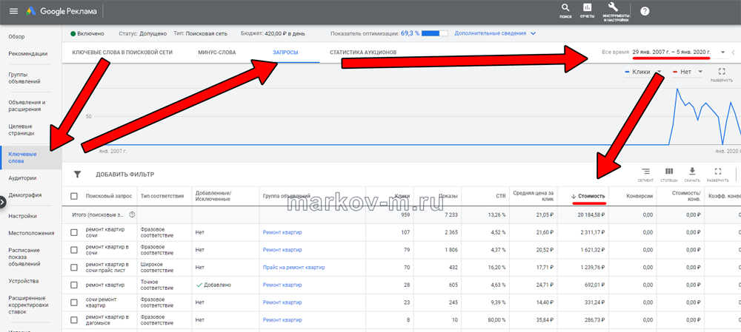
Task: Toggle the select-all checkbox in table header
Action: (x=73, y=196)
